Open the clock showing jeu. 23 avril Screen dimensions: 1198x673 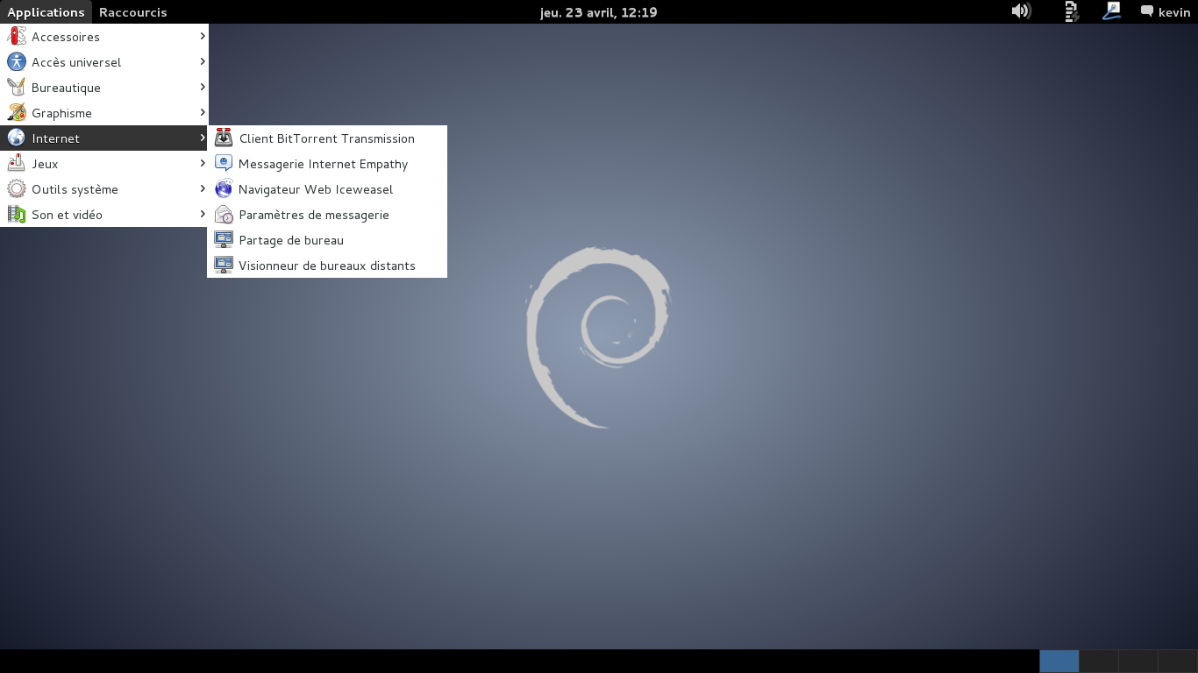599,11
